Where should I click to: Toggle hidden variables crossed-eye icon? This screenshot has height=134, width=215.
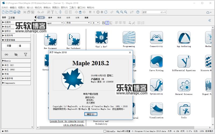pos(16,55)
